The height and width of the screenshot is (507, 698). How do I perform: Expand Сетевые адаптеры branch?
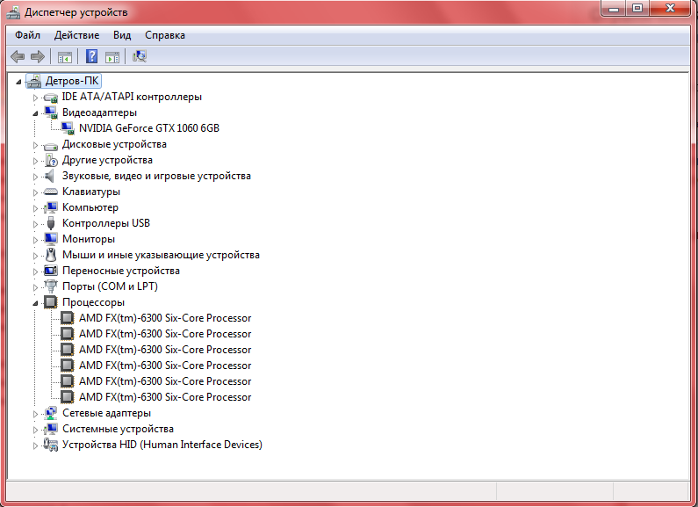[x=36, y=414]
